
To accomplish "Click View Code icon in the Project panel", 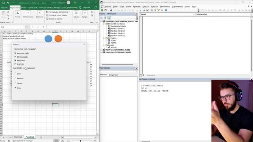I will (x=102, y=17).
